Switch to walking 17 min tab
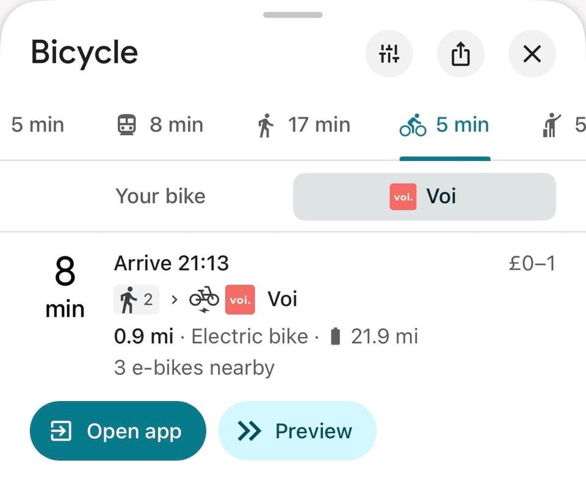The image size is (586, 484). pyautogui.click(x=304, y=125)
